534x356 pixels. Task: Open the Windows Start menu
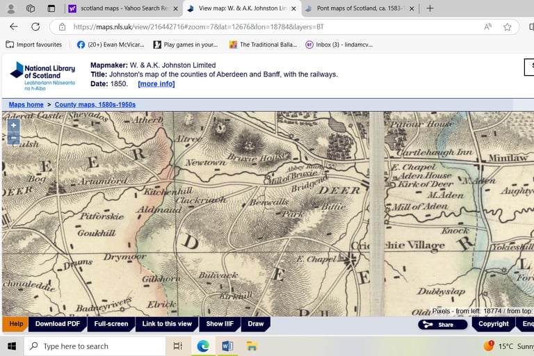(x=12, y=346)
